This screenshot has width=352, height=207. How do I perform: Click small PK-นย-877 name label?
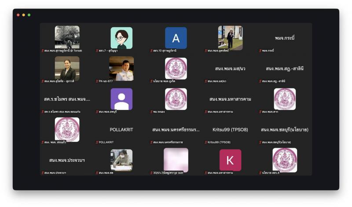click(x=106, y=81)
